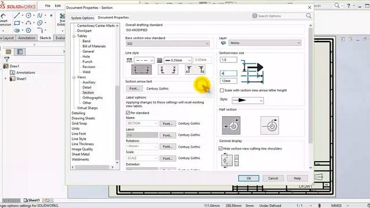This screenshot has height=208, width=370.
Task: Click the Search Options field
Action: coord(281,16)
